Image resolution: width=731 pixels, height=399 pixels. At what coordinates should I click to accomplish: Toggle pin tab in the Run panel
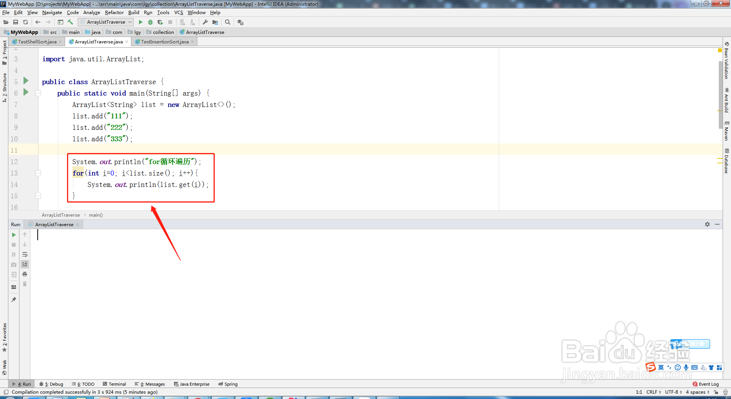tap(14, 300)
